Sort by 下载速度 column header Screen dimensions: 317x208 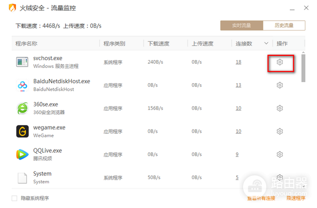pos(158,44)
